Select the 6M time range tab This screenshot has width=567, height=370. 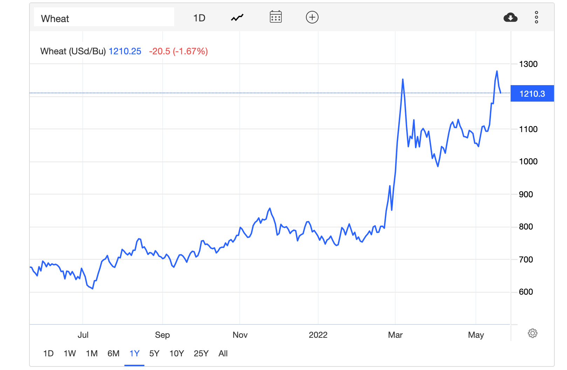tap(114, 354)
